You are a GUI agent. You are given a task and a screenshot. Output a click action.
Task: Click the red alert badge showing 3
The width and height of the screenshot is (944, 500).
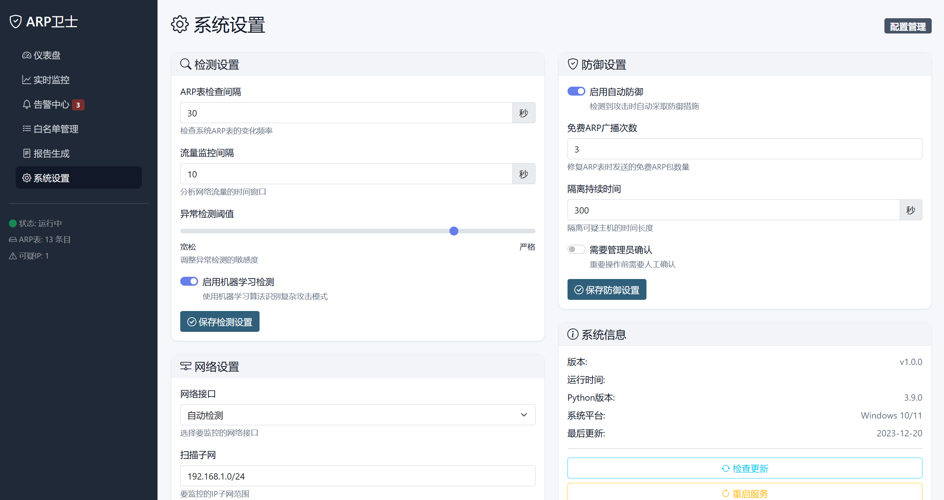78,105
